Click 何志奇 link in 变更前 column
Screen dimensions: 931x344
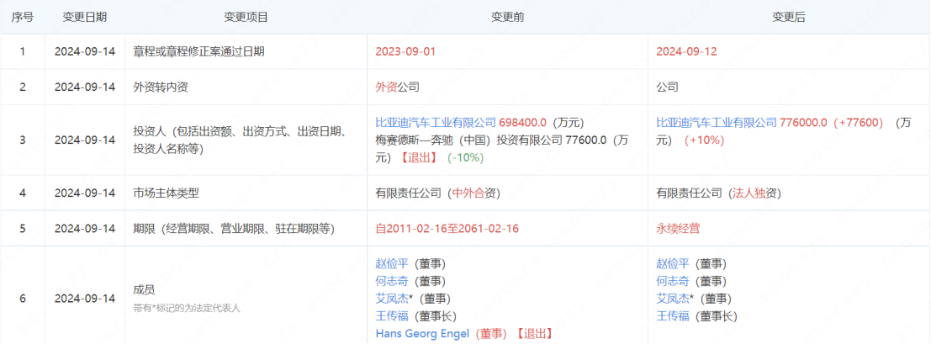[391, 281]
